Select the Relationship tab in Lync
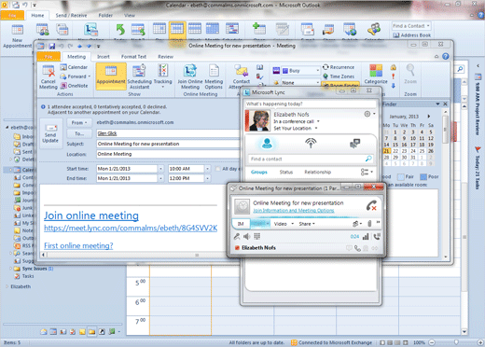 317,172
